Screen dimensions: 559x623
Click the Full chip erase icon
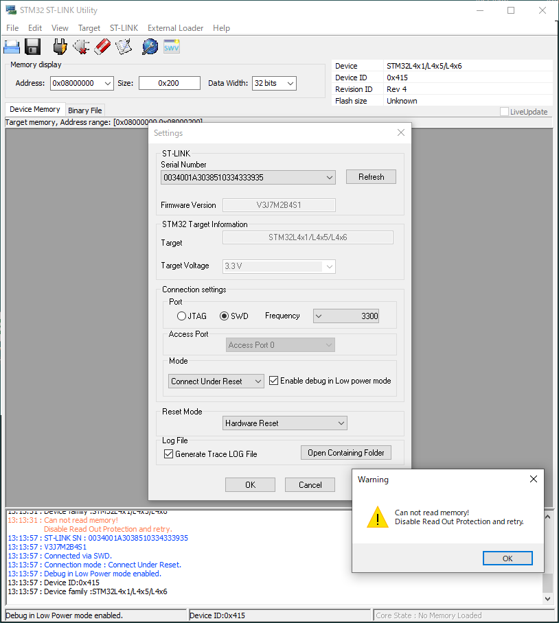pos(102,47)
